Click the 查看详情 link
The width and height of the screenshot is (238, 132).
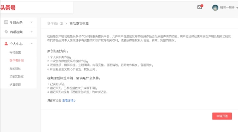click(x=69, y=100)
